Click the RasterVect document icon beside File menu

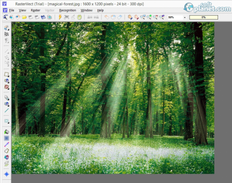click(x=5, y=10)
